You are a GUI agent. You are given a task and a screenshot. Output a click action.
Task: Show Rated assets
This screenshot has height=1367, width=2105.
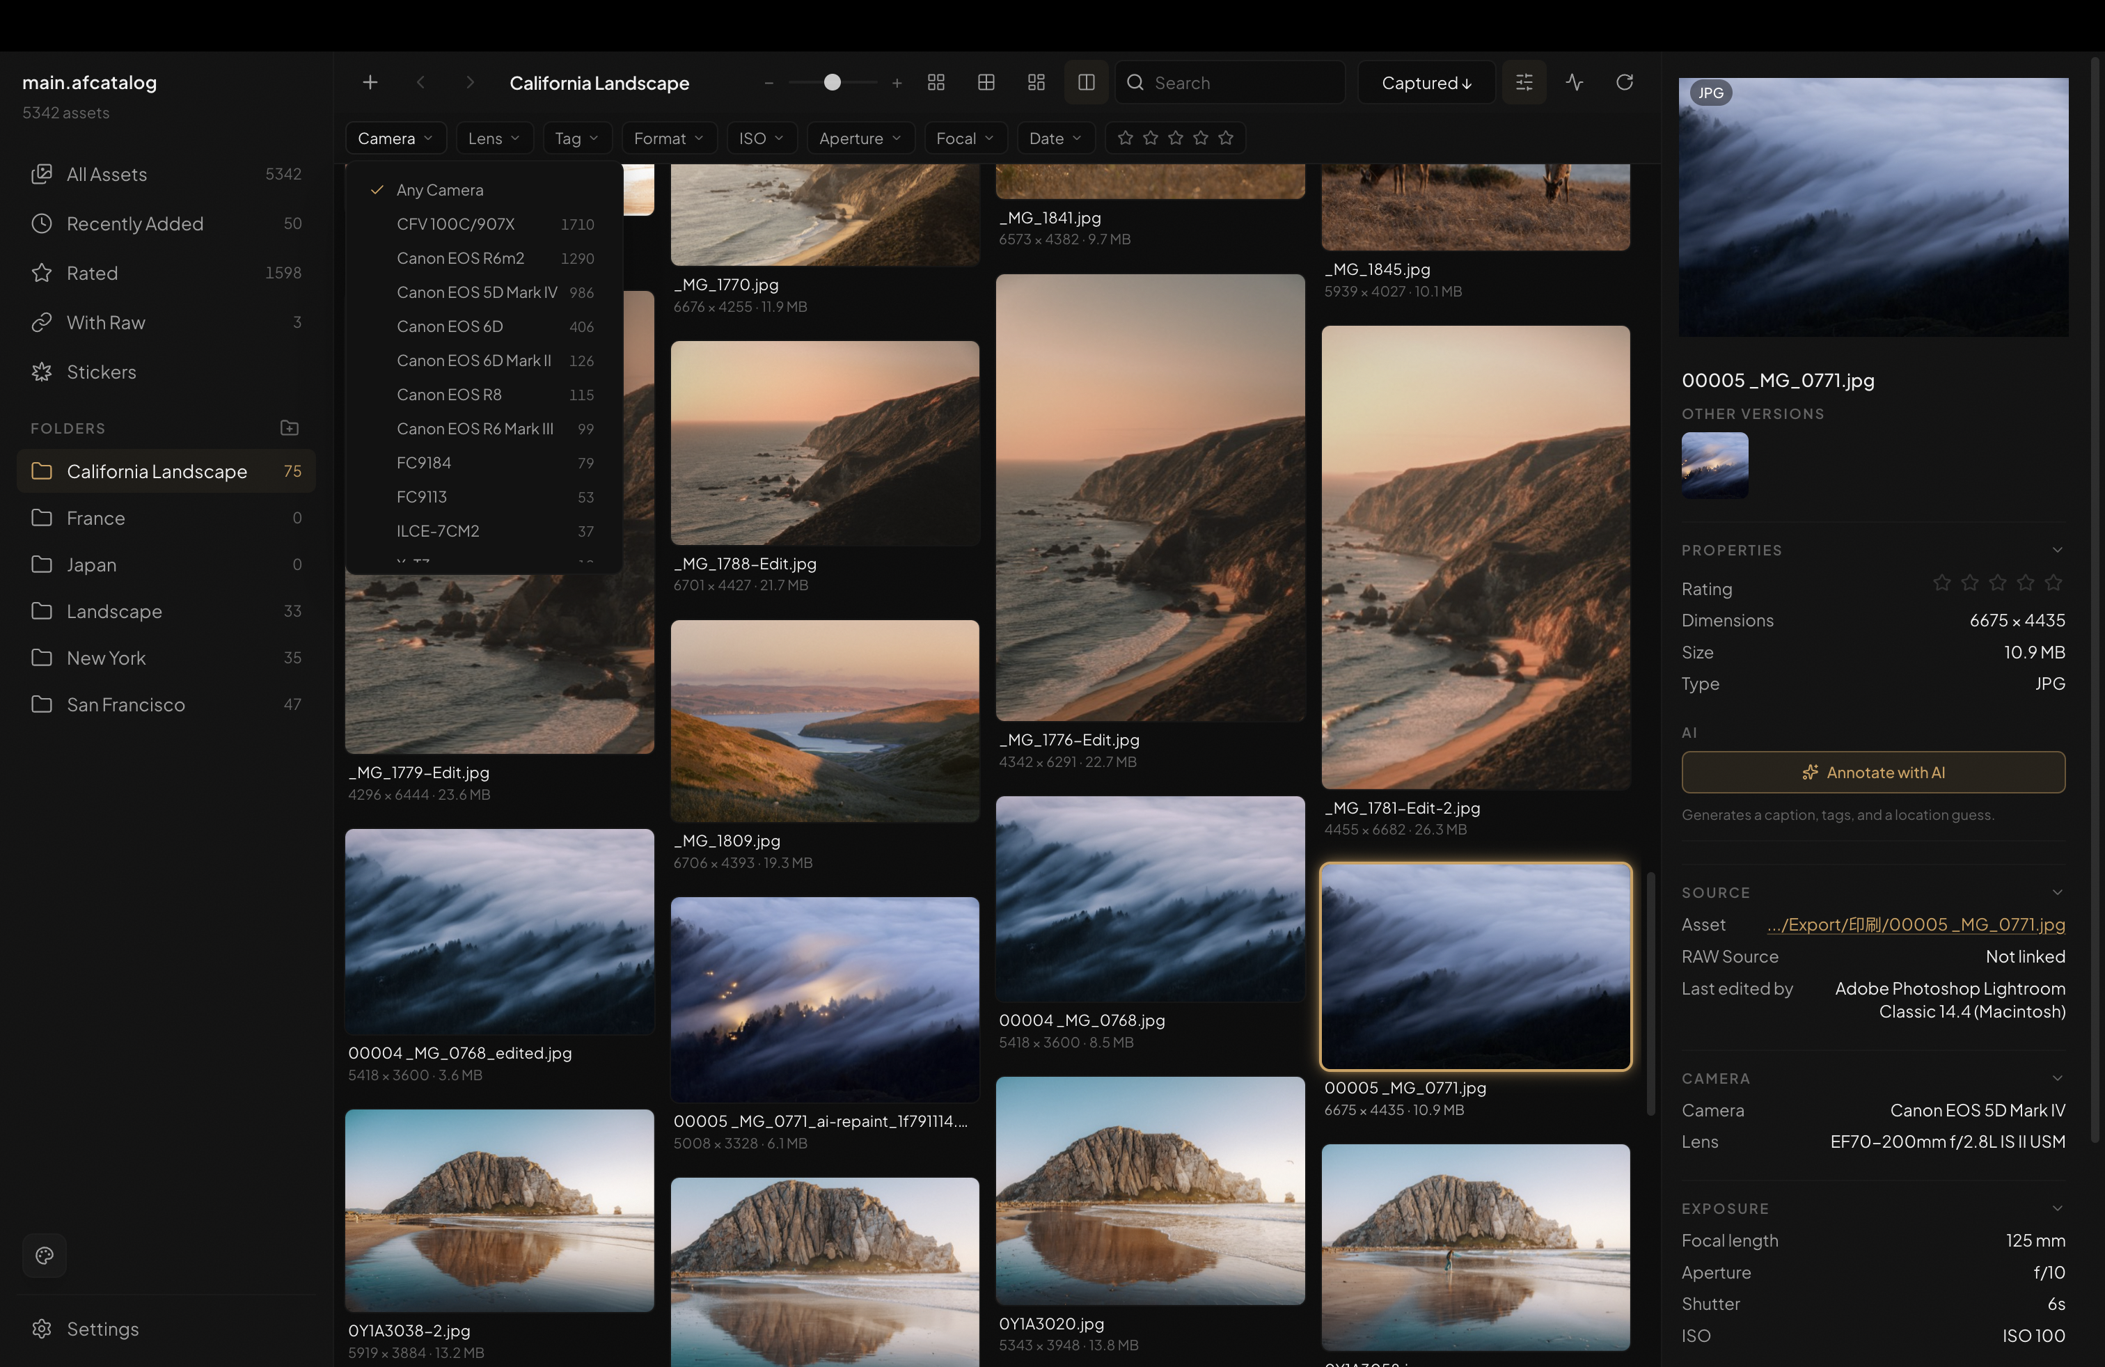click(x=166, y=274)
